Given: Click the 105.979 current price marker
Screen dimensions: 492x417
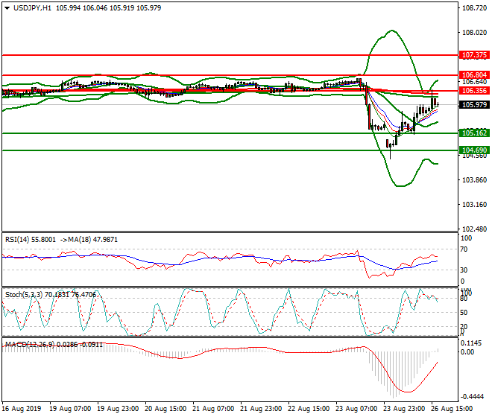Looking at the screenshot, I should (474, 105).
